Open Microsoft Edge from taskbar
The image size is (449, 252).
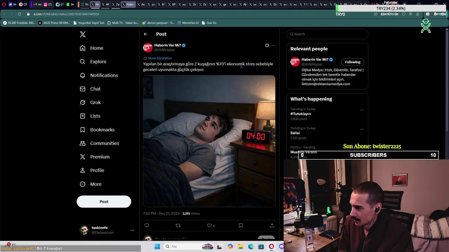pos(251,247)
